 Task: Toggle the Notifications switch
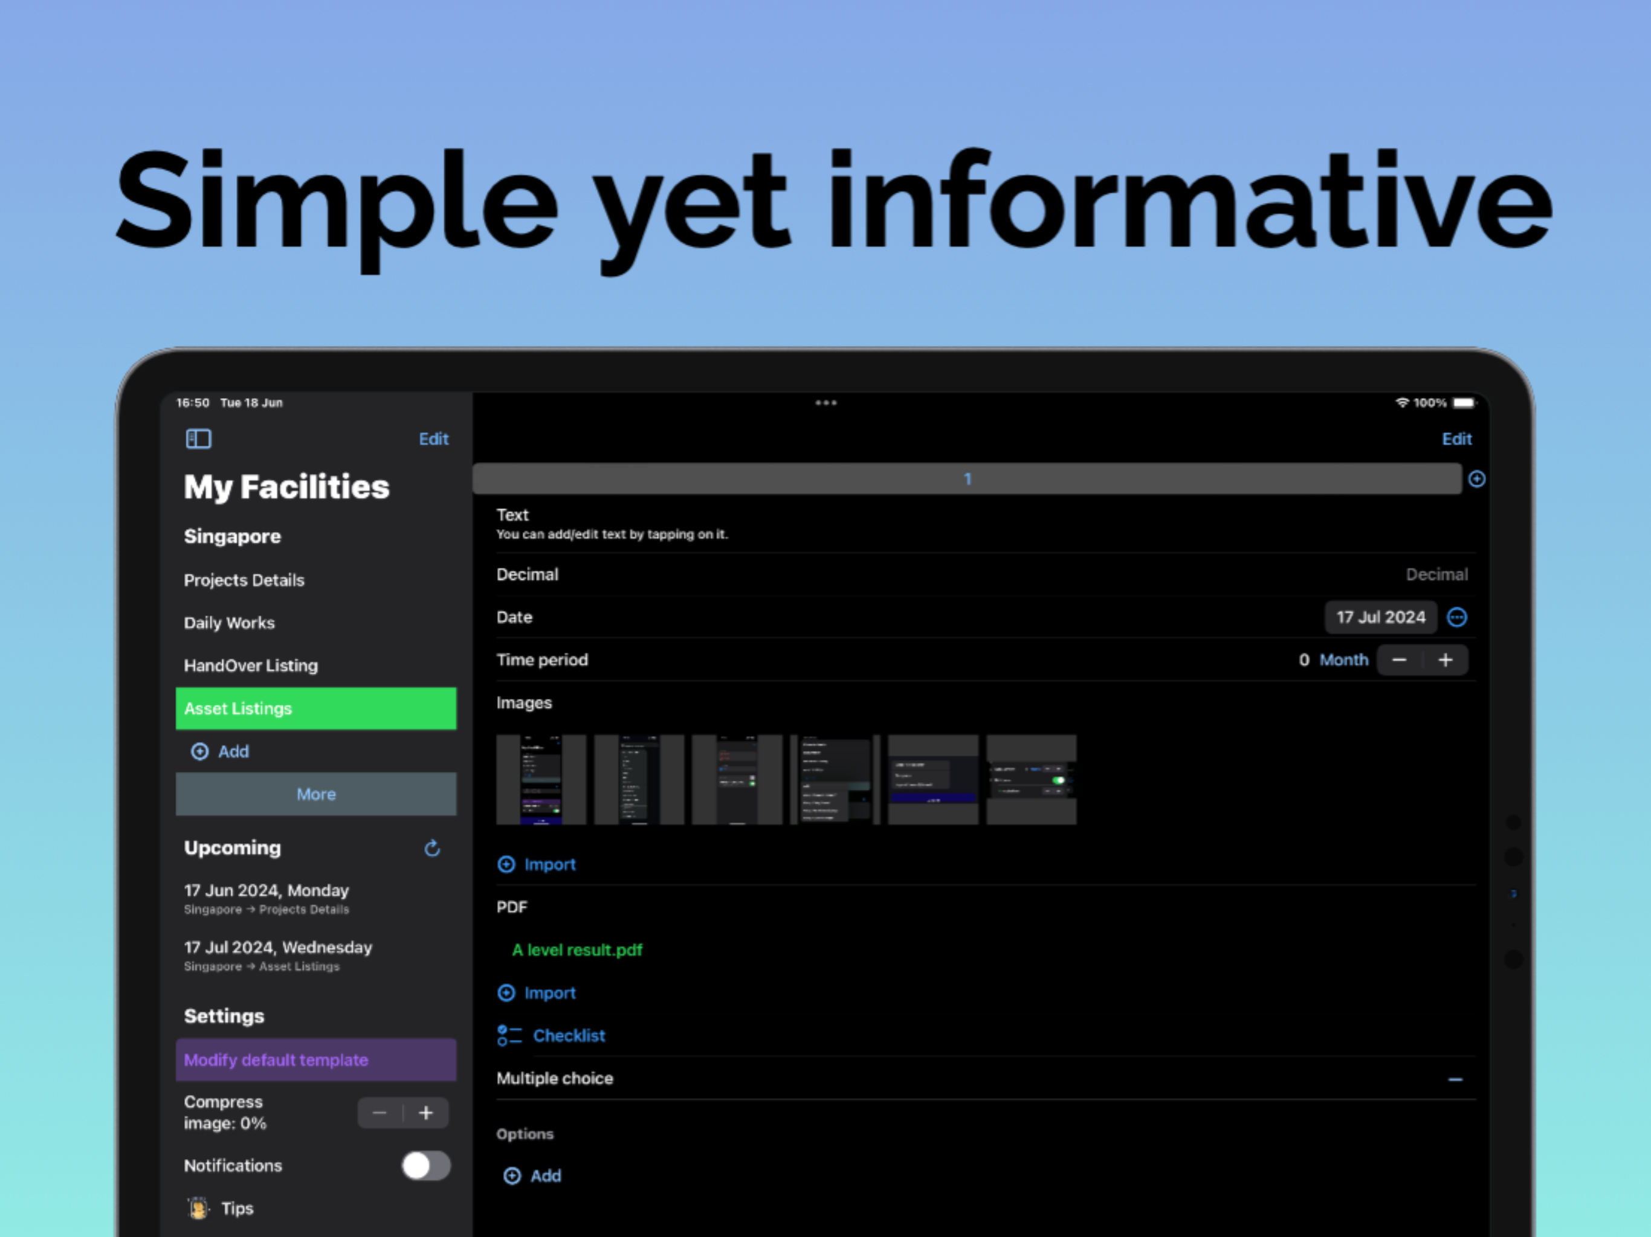426,1165
